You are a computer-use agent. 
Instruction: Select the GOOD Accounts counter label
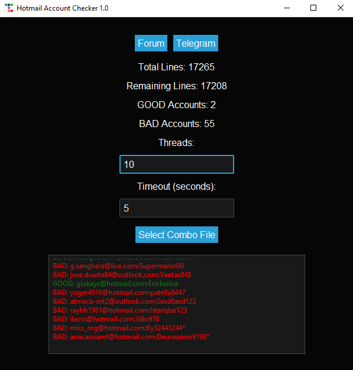tap(176, 105)
